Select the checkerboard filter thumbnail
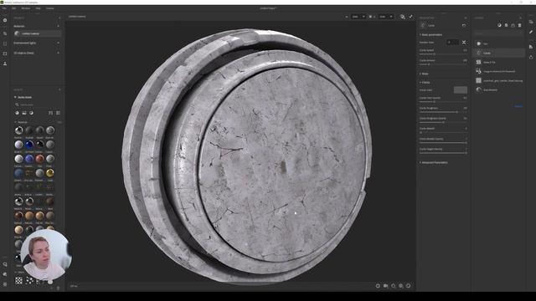 pyautogui.click(x=18, y=281)
